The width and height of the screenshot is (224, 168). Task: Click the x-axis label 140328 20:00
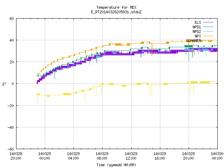[x=16, y=156]
